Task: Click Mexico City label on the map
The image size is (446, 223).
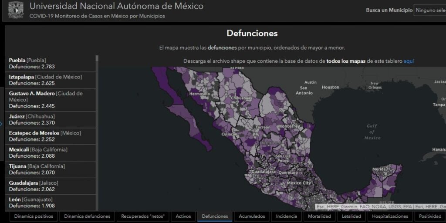Action: click(x=298, y=183)
